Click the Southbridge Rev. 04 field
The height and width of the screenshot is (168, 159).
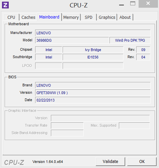[143, 57]
